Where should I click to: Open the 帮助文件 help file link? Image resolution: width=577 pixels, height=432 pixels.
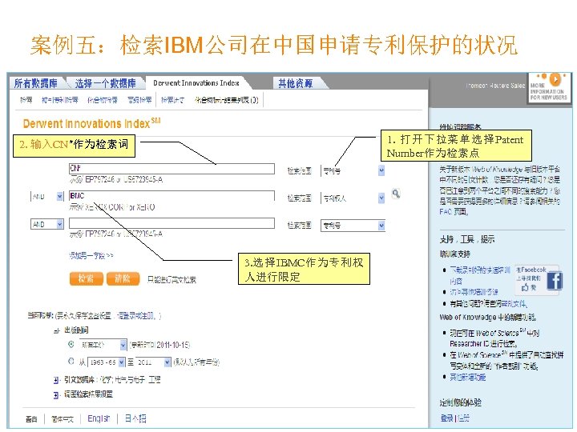point(514,304)
